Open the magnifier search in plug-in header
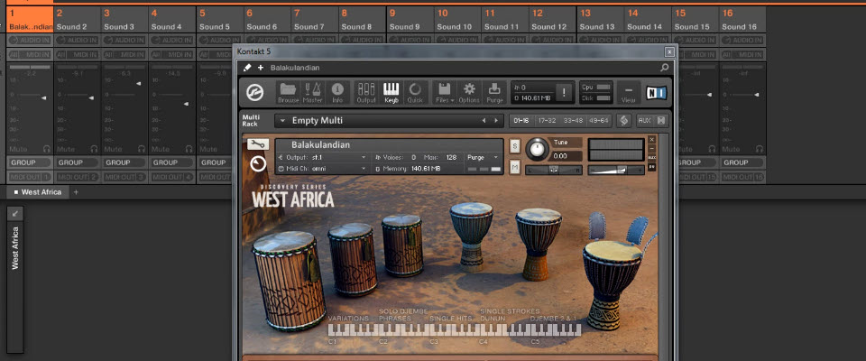This screenshot has width=866, height=361. (665, 68)
